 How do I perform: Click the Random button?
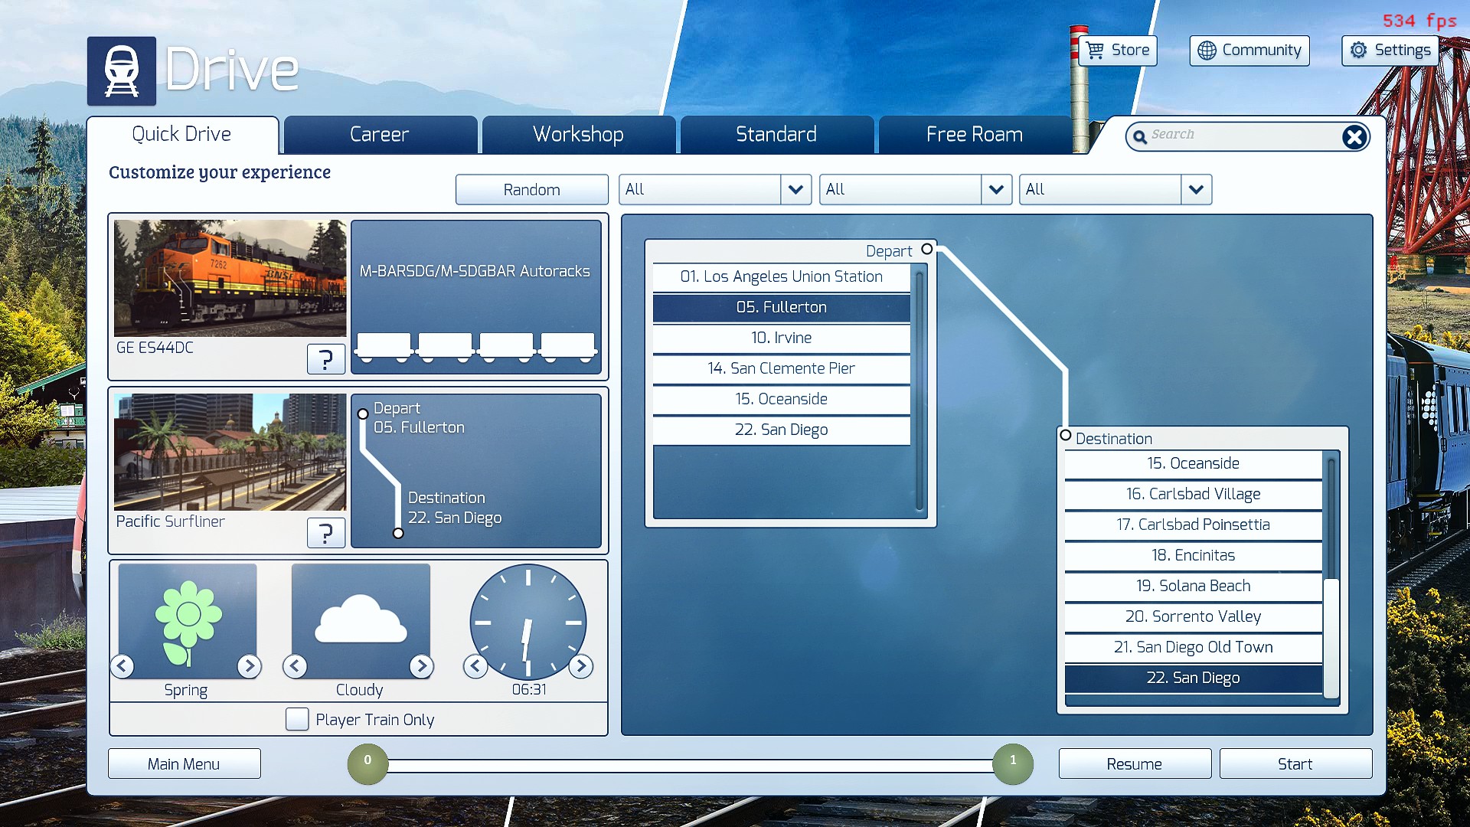[x=531, y=190]
